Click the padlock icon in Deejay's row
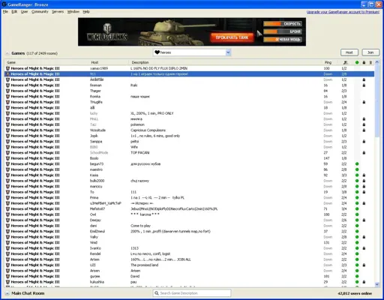 coord(364,220)
